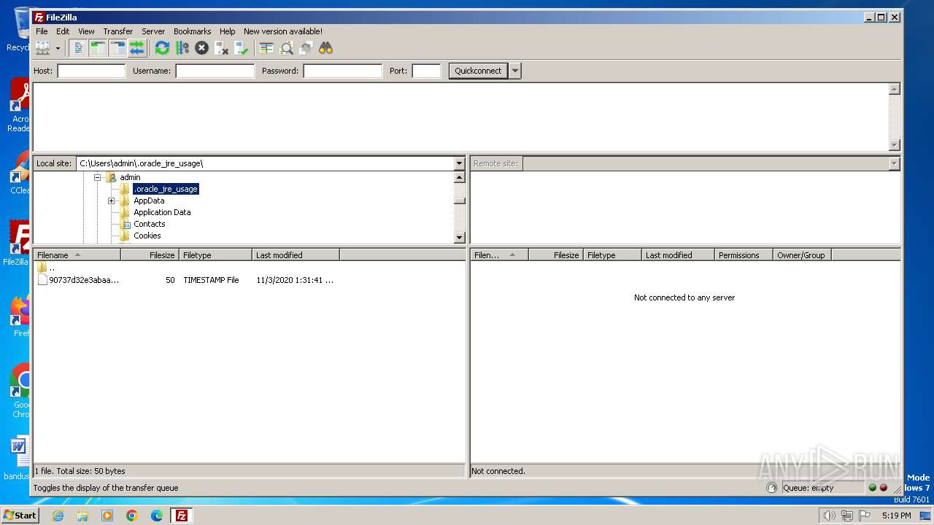
Task: Select the Cookies folder in tree
Action: (147, 236)
